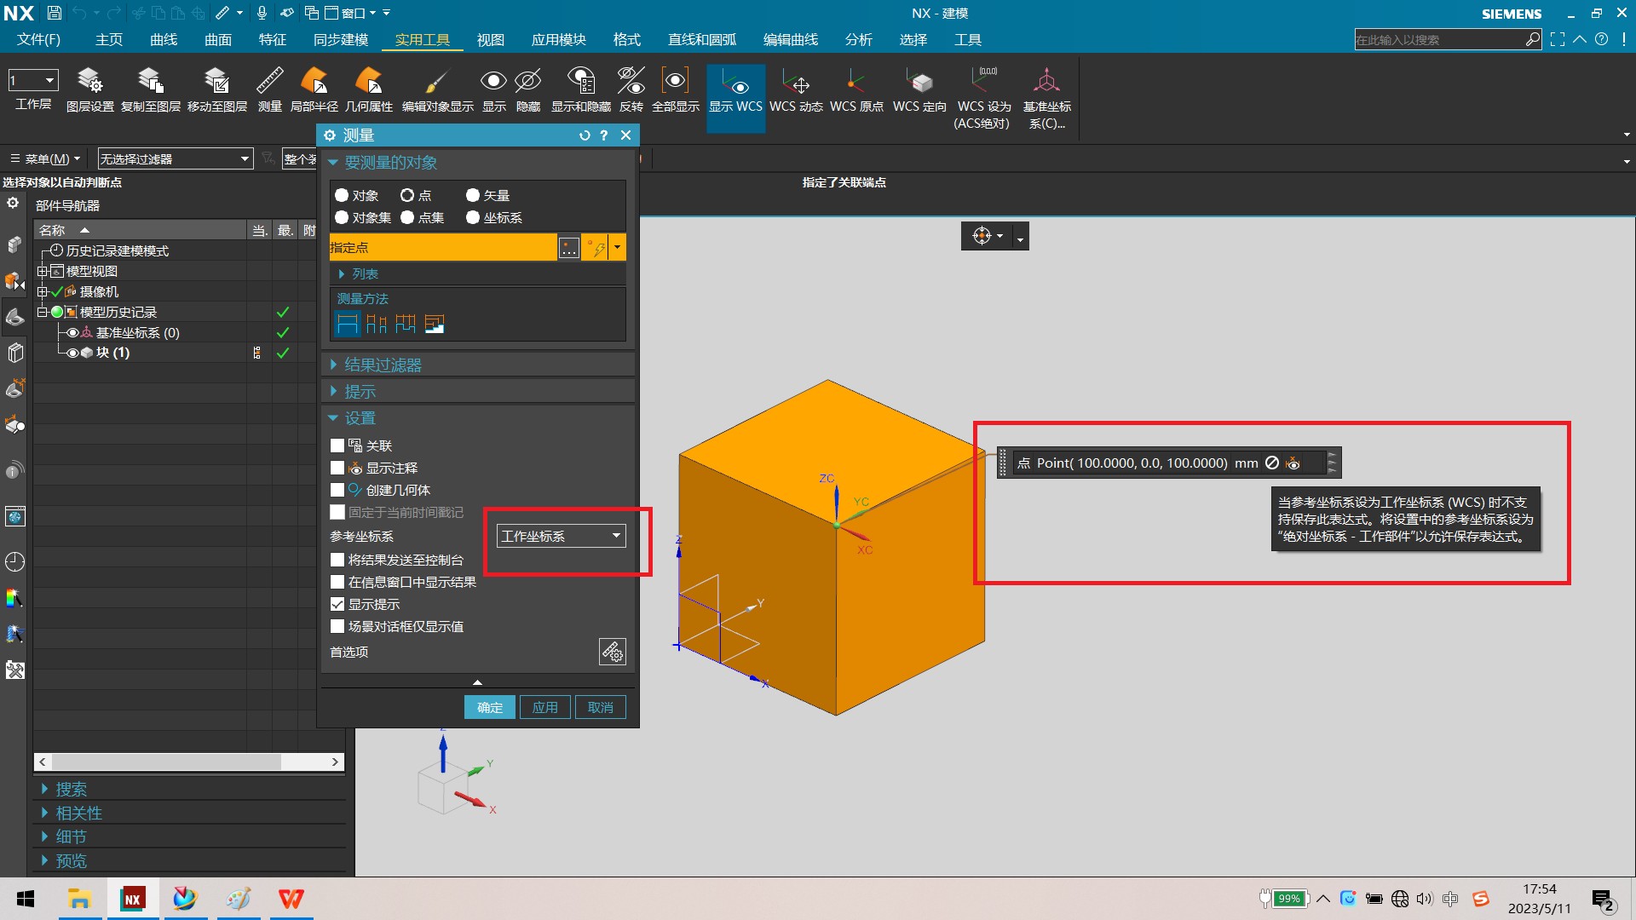Click the 应用 button in dialog
The height and width of the screenshot is (920, 1636).
tap(545, 706)
